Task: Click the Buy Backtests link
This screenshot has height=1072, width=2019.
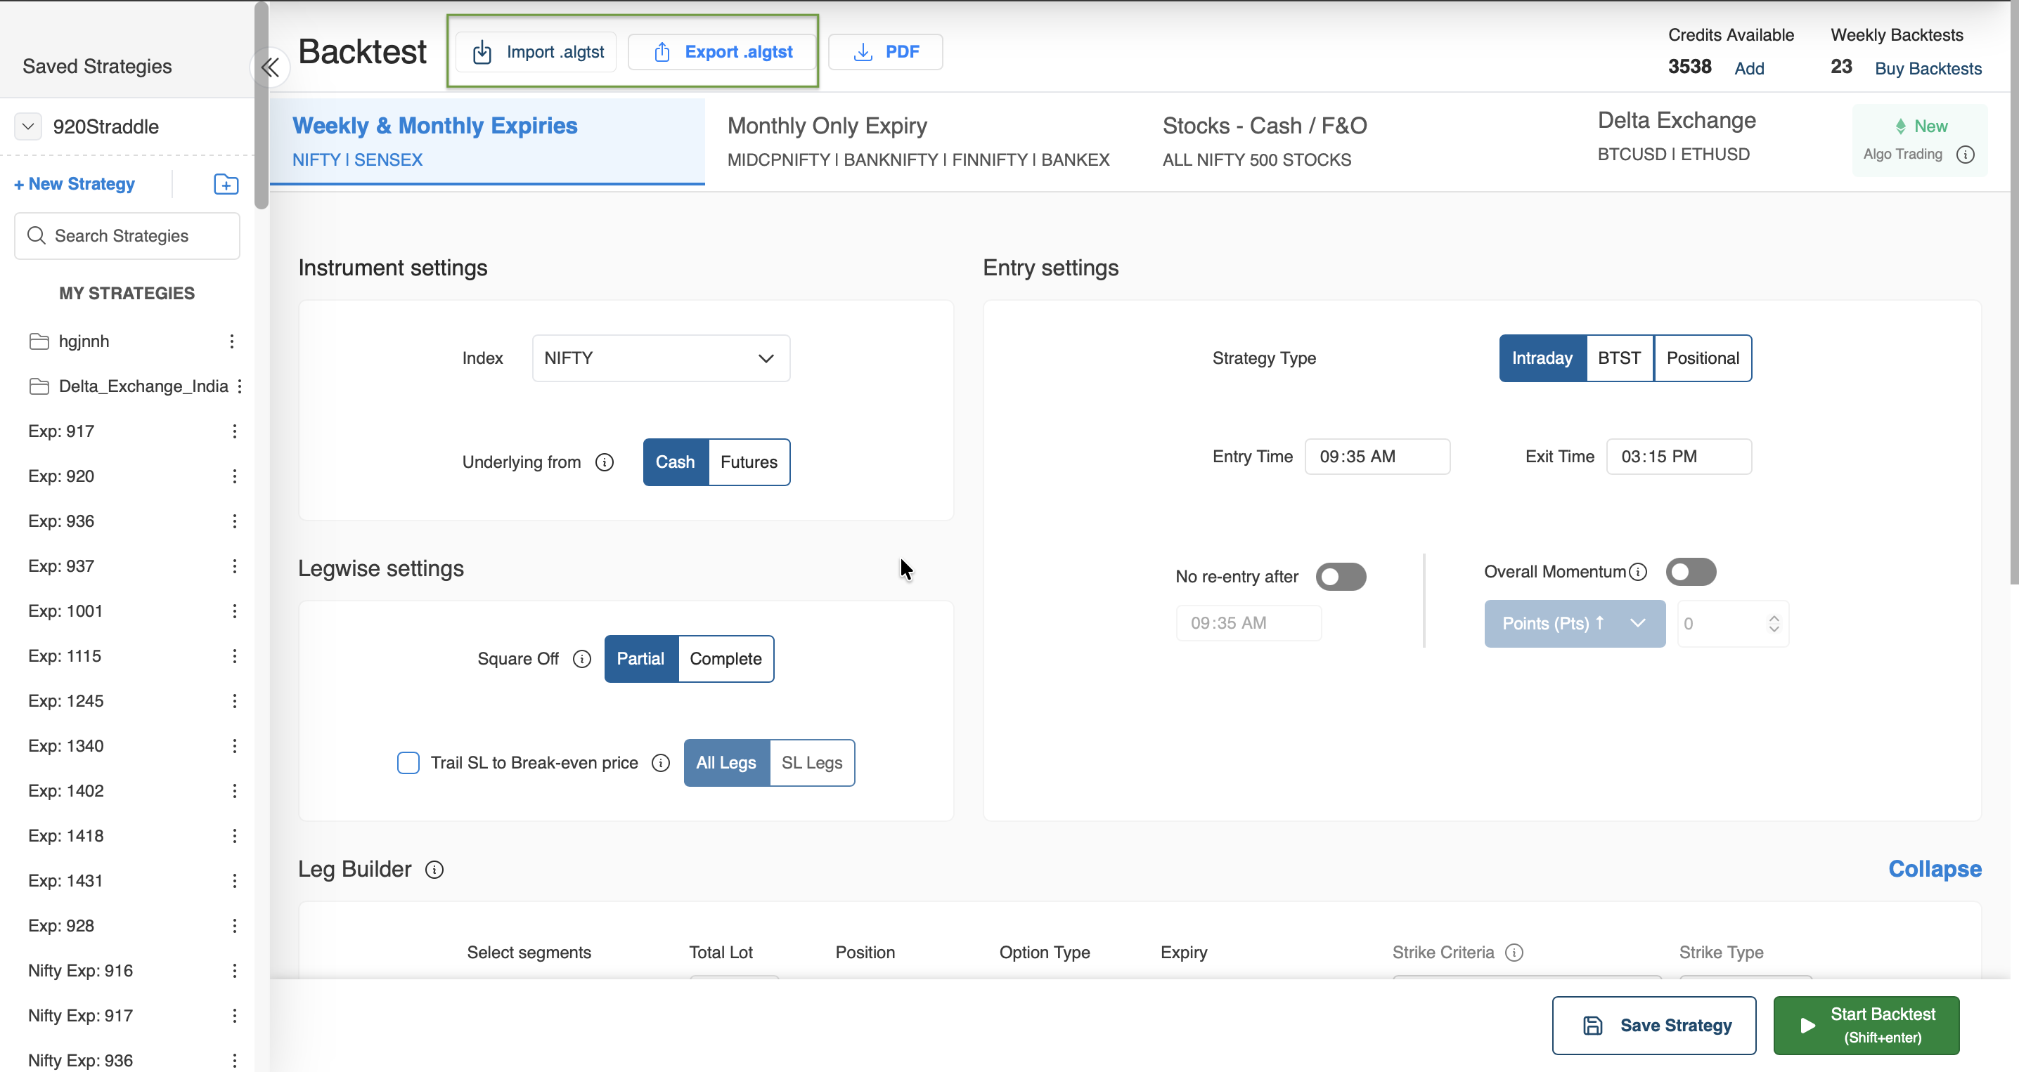Action: pos(1928,68)
